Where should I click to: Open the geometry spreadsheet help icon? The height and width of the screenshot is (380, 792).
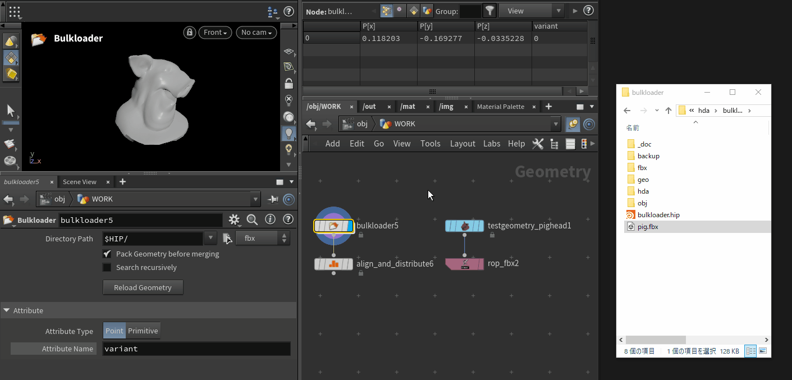click(x=588, y=10)
